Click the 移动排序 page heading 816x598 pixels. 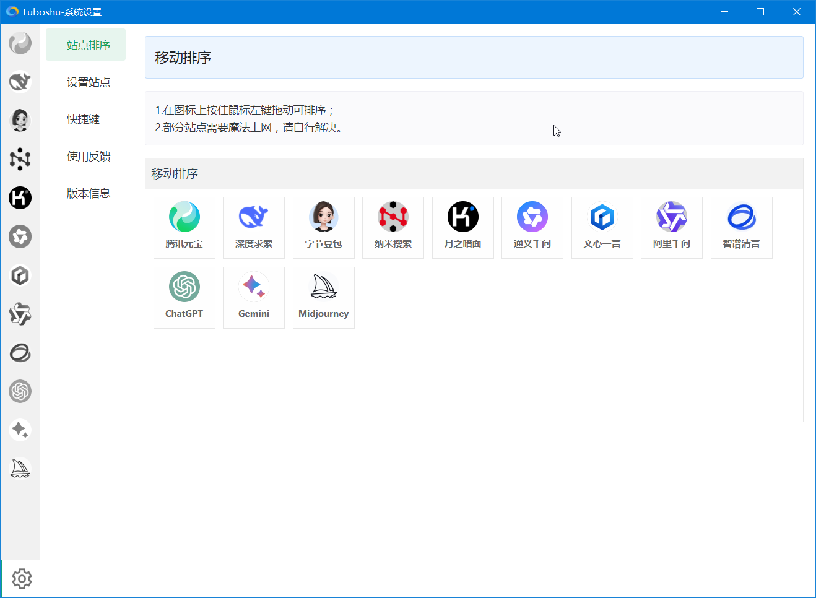click(x=183, y=58)
